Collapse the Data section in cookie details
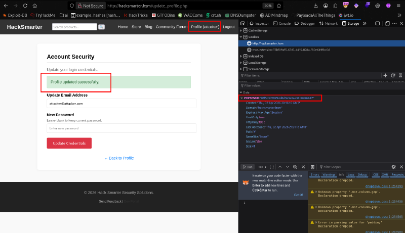 tap(241, 92)
